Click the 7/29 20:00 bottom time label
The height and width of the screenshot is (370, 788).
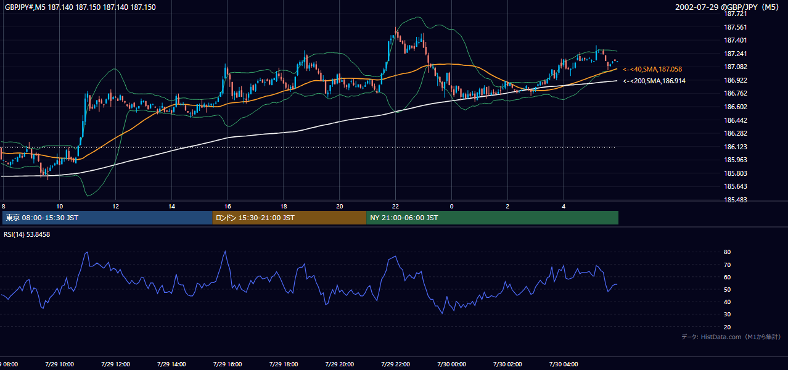[x=340, y=364]
